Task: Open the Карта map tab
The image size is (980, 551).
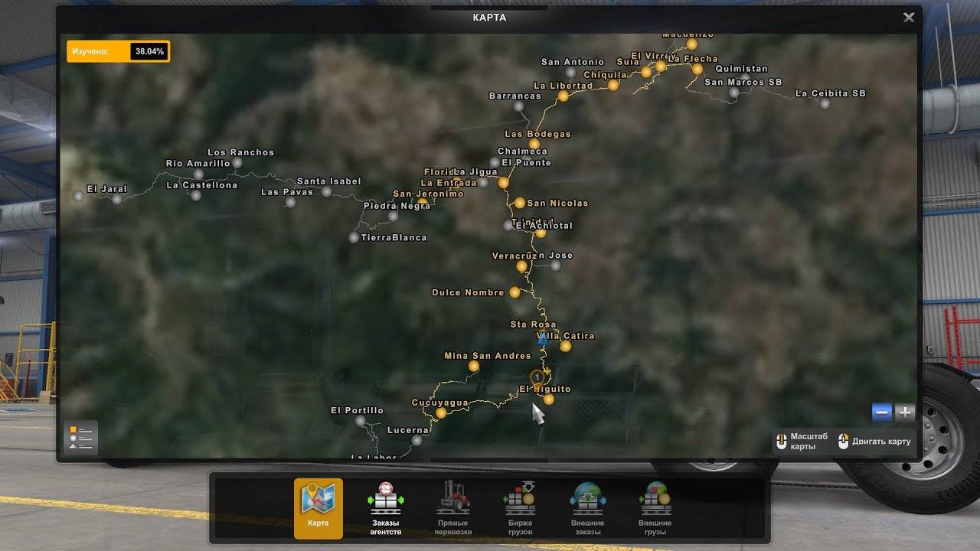Action: 318,509
